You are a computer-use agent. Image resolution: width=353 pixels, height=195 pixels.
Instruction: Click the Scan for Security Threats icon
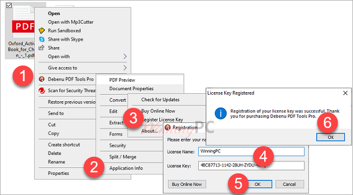pyautogui.click(x=42, y=90)
